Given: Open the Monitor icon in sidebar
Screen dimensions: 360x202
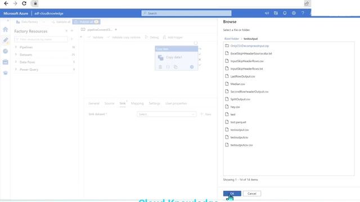Looking at the screenshot, I should point(6,51).
